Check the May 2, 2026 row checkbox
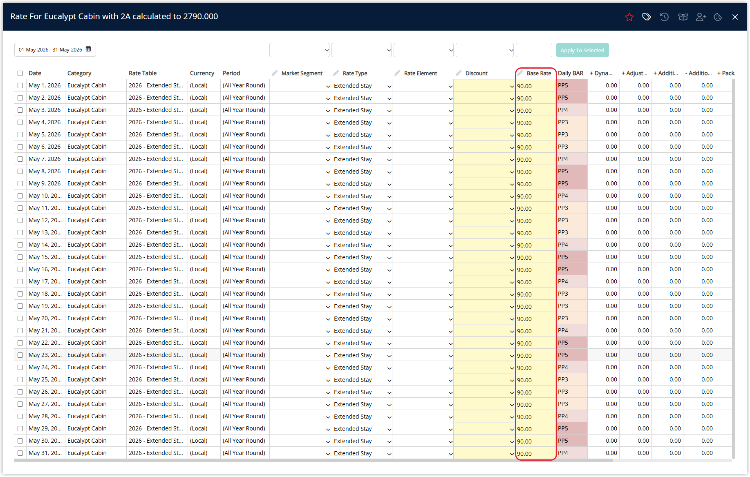The height and width of the screenshot is (477, 750). (20, 98)
